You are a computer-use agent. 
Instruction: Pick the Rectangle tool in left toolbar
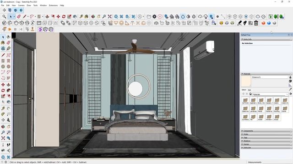tap(3, 61)
